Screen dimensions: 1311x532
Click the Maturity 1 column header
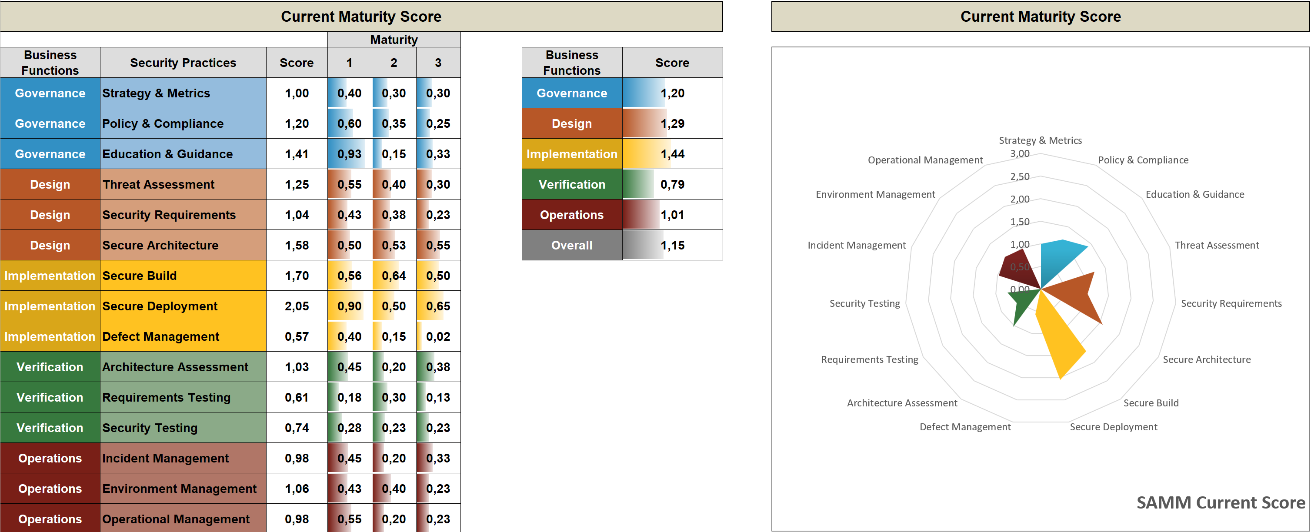click(x=350, y=63)
